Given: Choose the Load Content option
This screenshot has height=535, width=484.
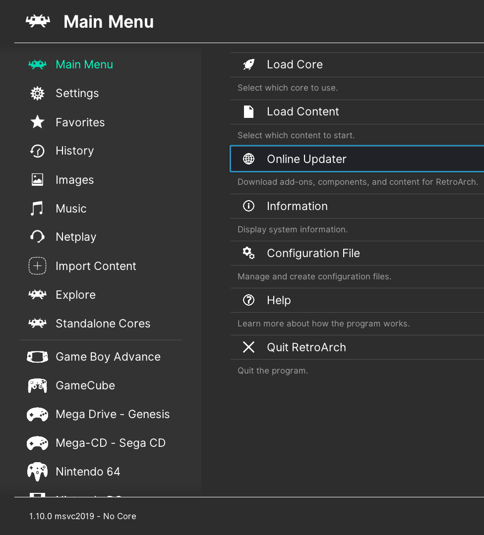Looking at the screenshot, I should 357,112.
